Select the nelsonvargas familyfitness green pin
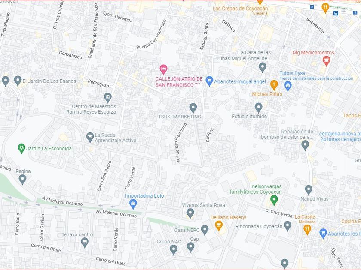Image resolution: width=361 pixels, height=270 pixels. pyautogui.click(x=274, y=200)
